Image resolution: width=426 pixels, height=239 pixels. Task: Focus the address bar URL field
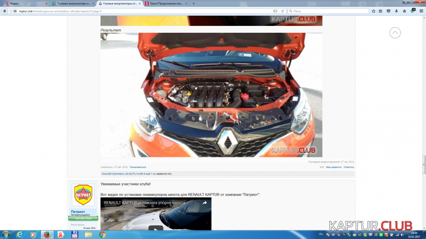point(144,11)
